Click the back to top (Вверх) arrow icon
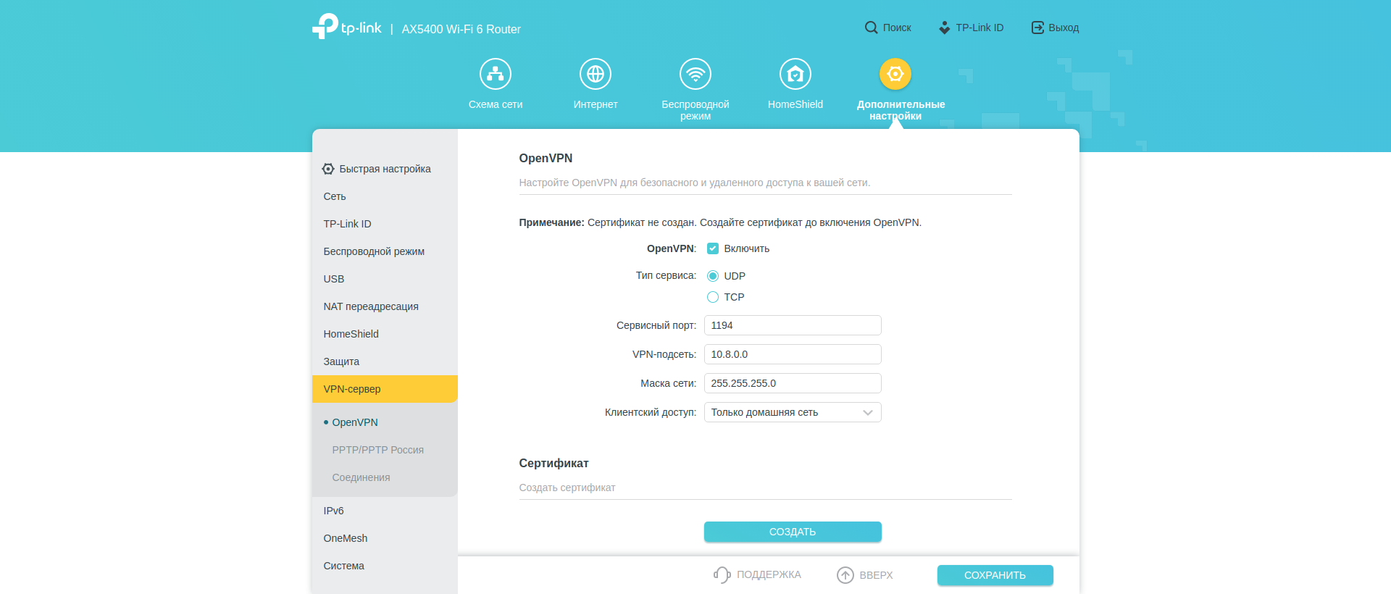1391x594 pixels. [x=845, y=575]
